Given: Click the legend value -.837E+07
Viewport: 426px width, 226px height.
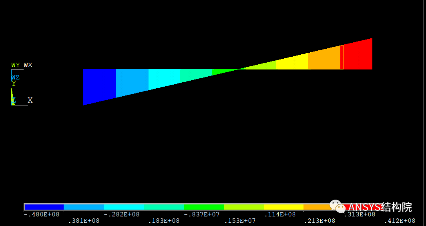Looking at the screenshot, I should coord(202,214).
